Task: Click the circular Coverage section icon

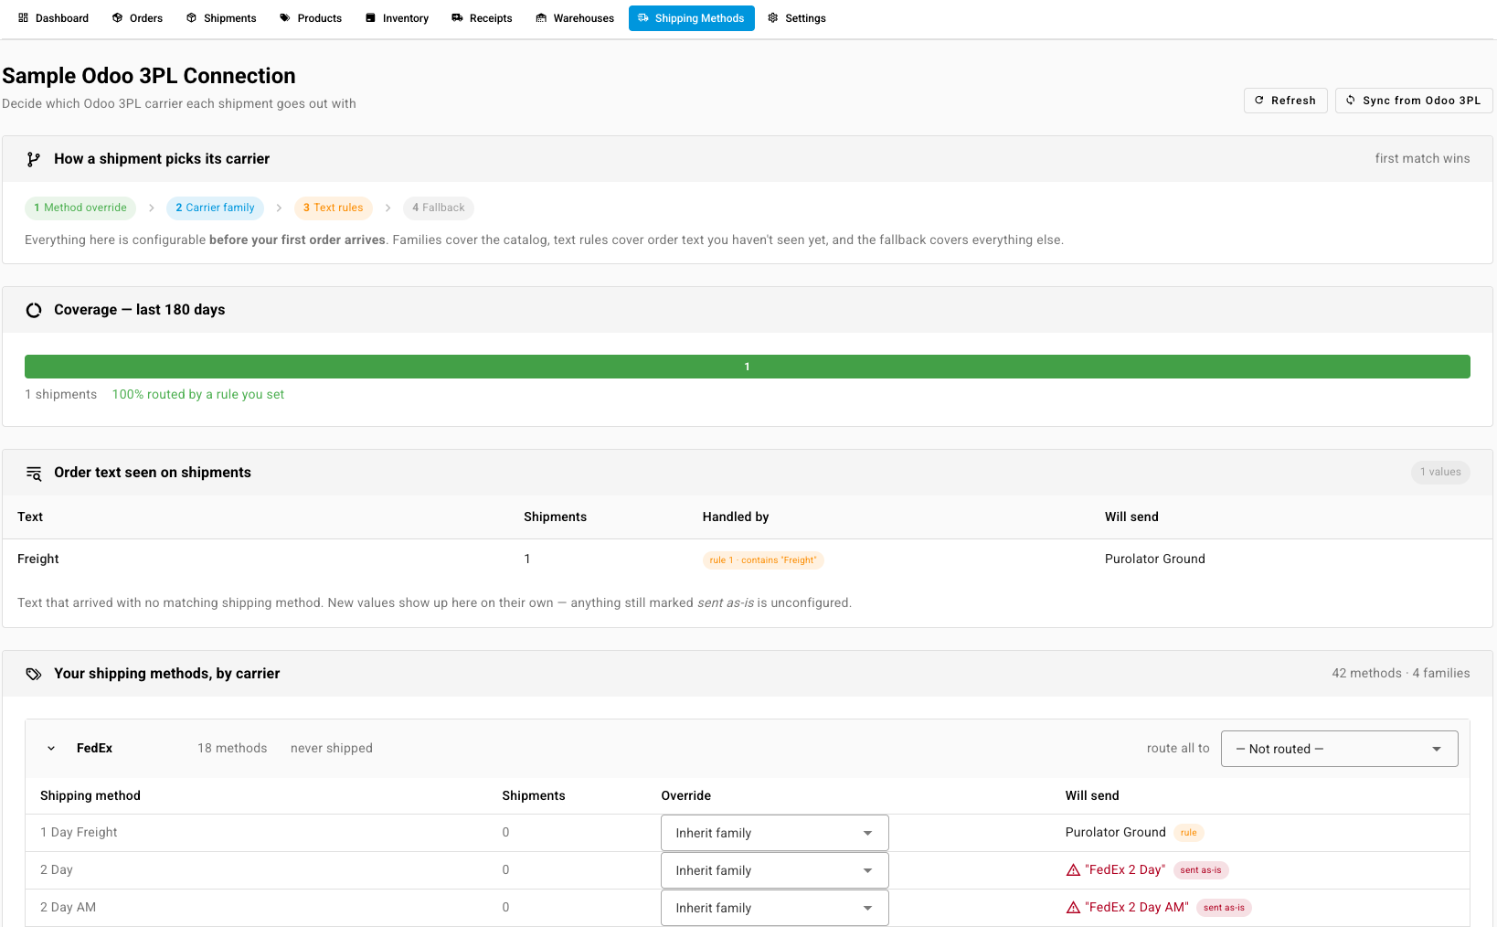Action: pyautogui.click(x=34, y=310)
